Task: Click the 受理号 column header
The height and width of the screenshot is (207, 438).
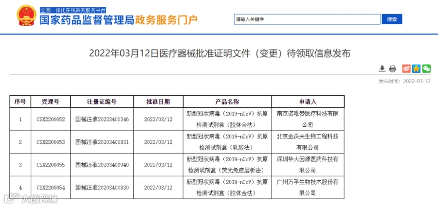Action: [51, 102]
